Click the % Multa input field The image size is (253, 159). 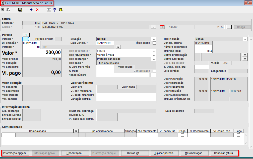[x=105, y=71]
